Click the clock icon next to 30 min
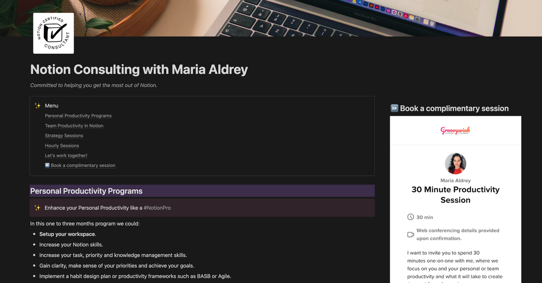542x283 pixels. tap(411, 217)
